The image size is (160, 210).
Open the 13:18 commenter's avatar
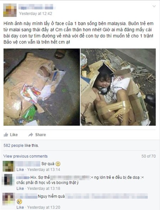click(x=8, y=180)
